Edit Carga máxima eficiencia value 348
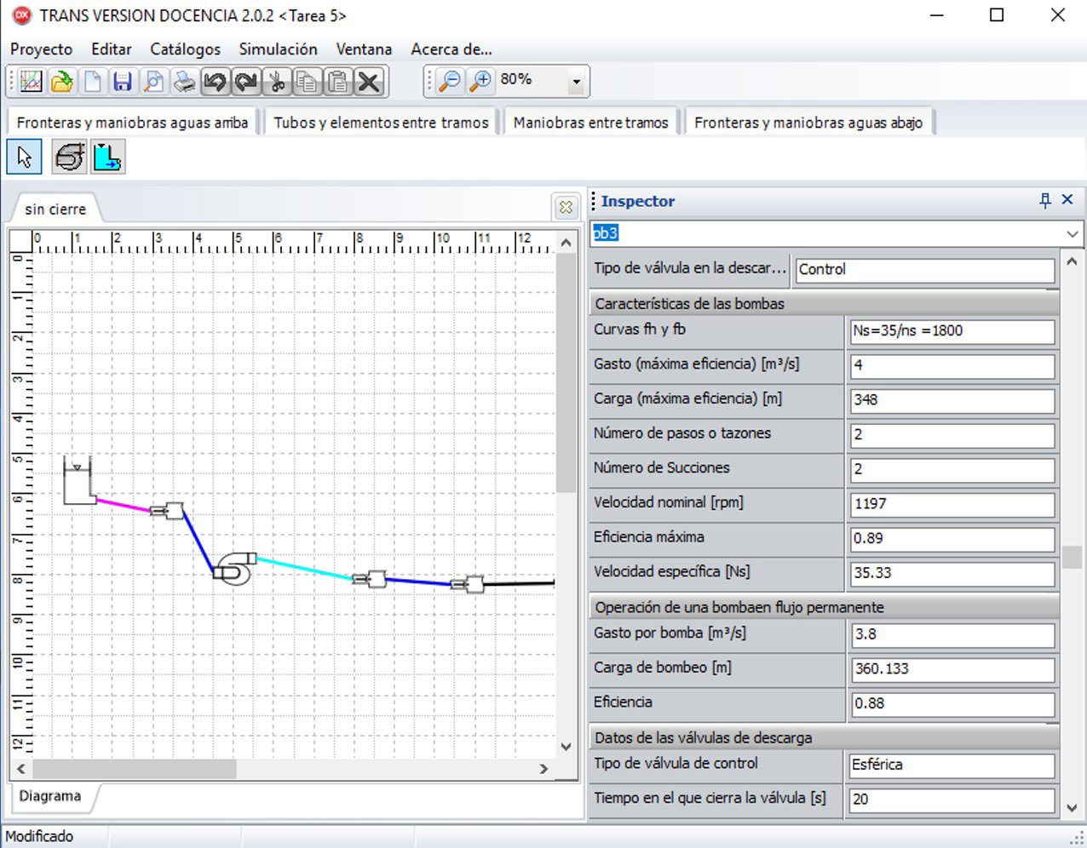The height and width of the screenshot is (848, 1087). pyautogui.click(x=952, y=400)
